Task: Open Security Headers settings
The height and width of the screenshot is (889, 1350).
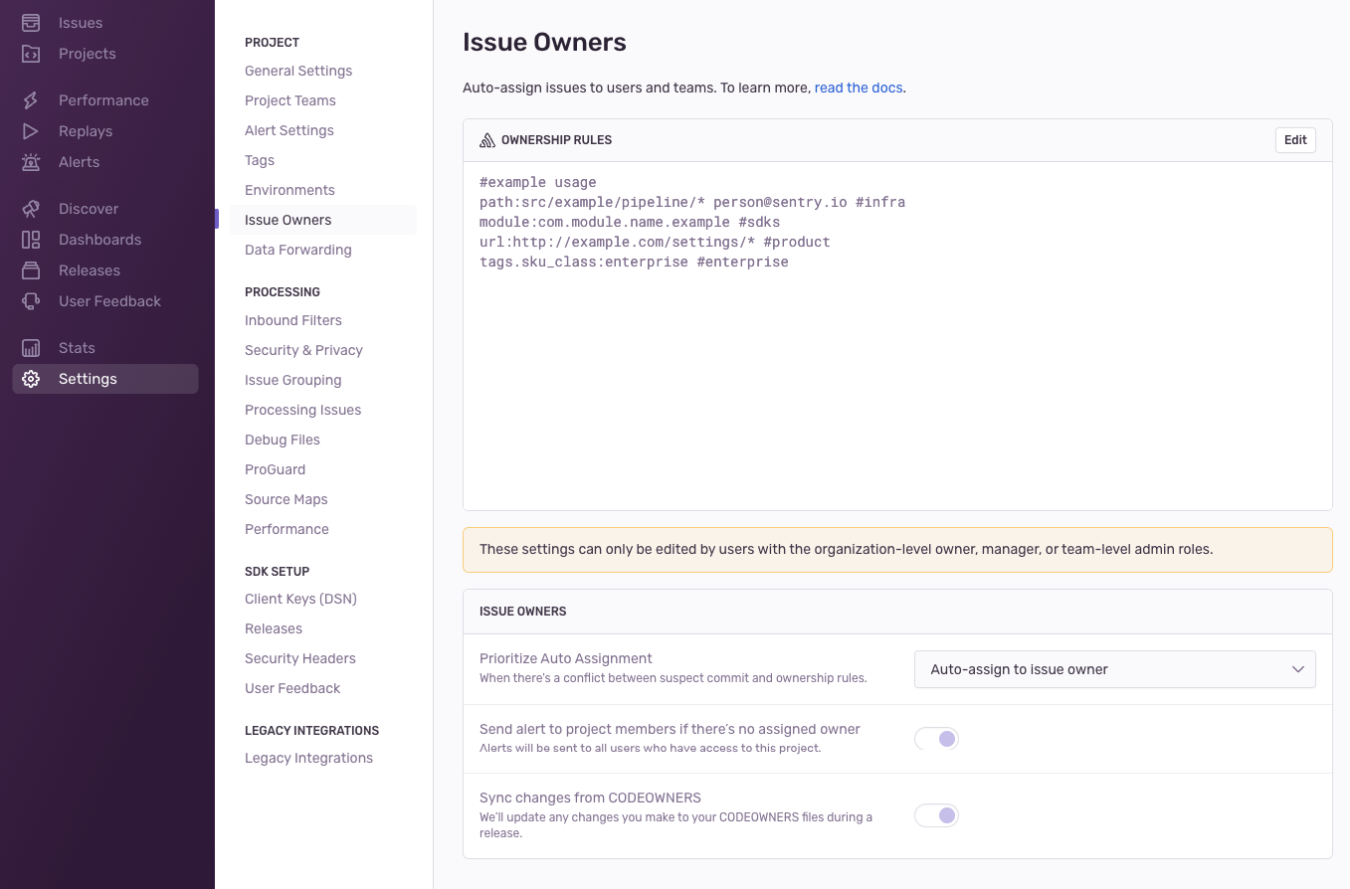Action: click(x=300, y=658)
